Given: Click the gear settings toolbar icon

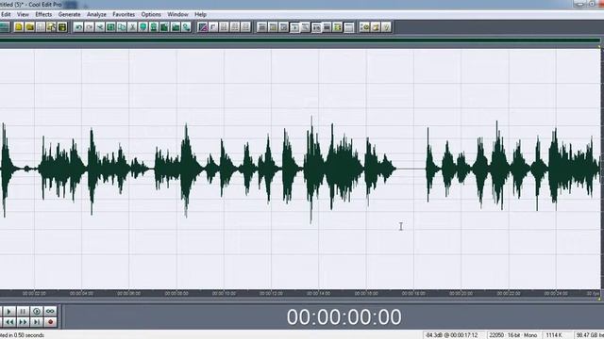Looking at the screenshot, I should [364, 27].
